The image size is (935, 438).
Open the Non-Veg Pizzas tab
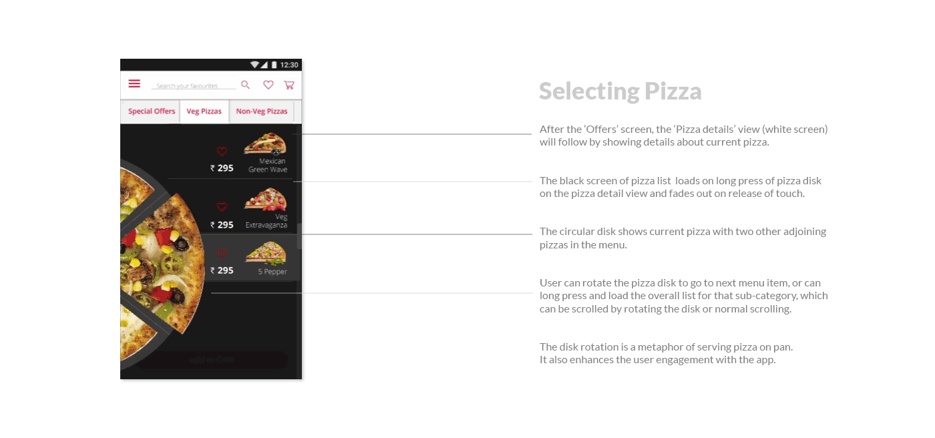[x=262, y=112]
